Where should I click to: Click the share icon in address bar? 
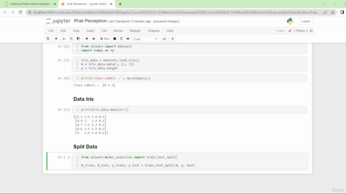[325, 12]
